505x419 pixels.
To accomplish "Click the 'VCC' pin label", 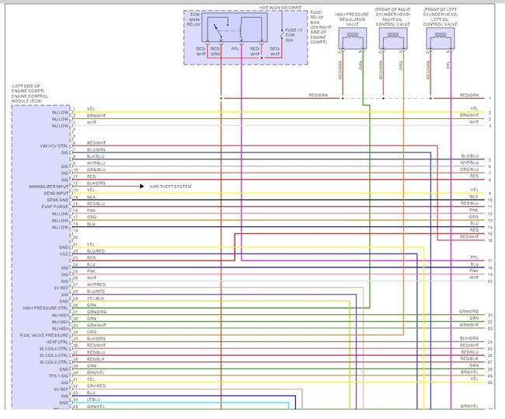I will tap(64, 254).
